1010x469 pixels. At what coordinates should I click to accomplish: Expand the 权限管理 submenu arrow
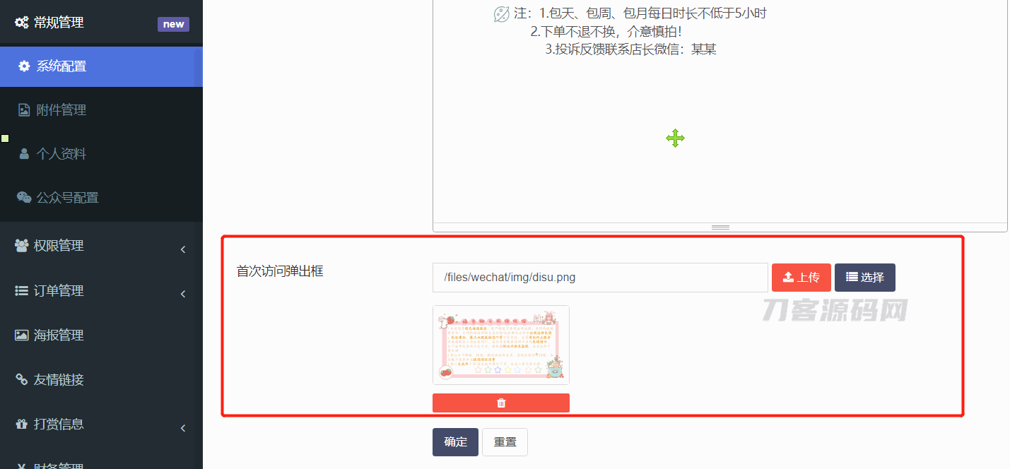coord(183,249)
